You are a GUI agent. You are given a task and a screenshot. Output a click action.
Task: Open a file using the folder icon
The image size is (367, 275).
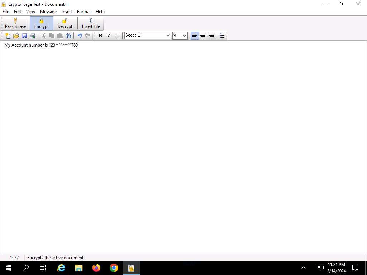click(16, 36)
